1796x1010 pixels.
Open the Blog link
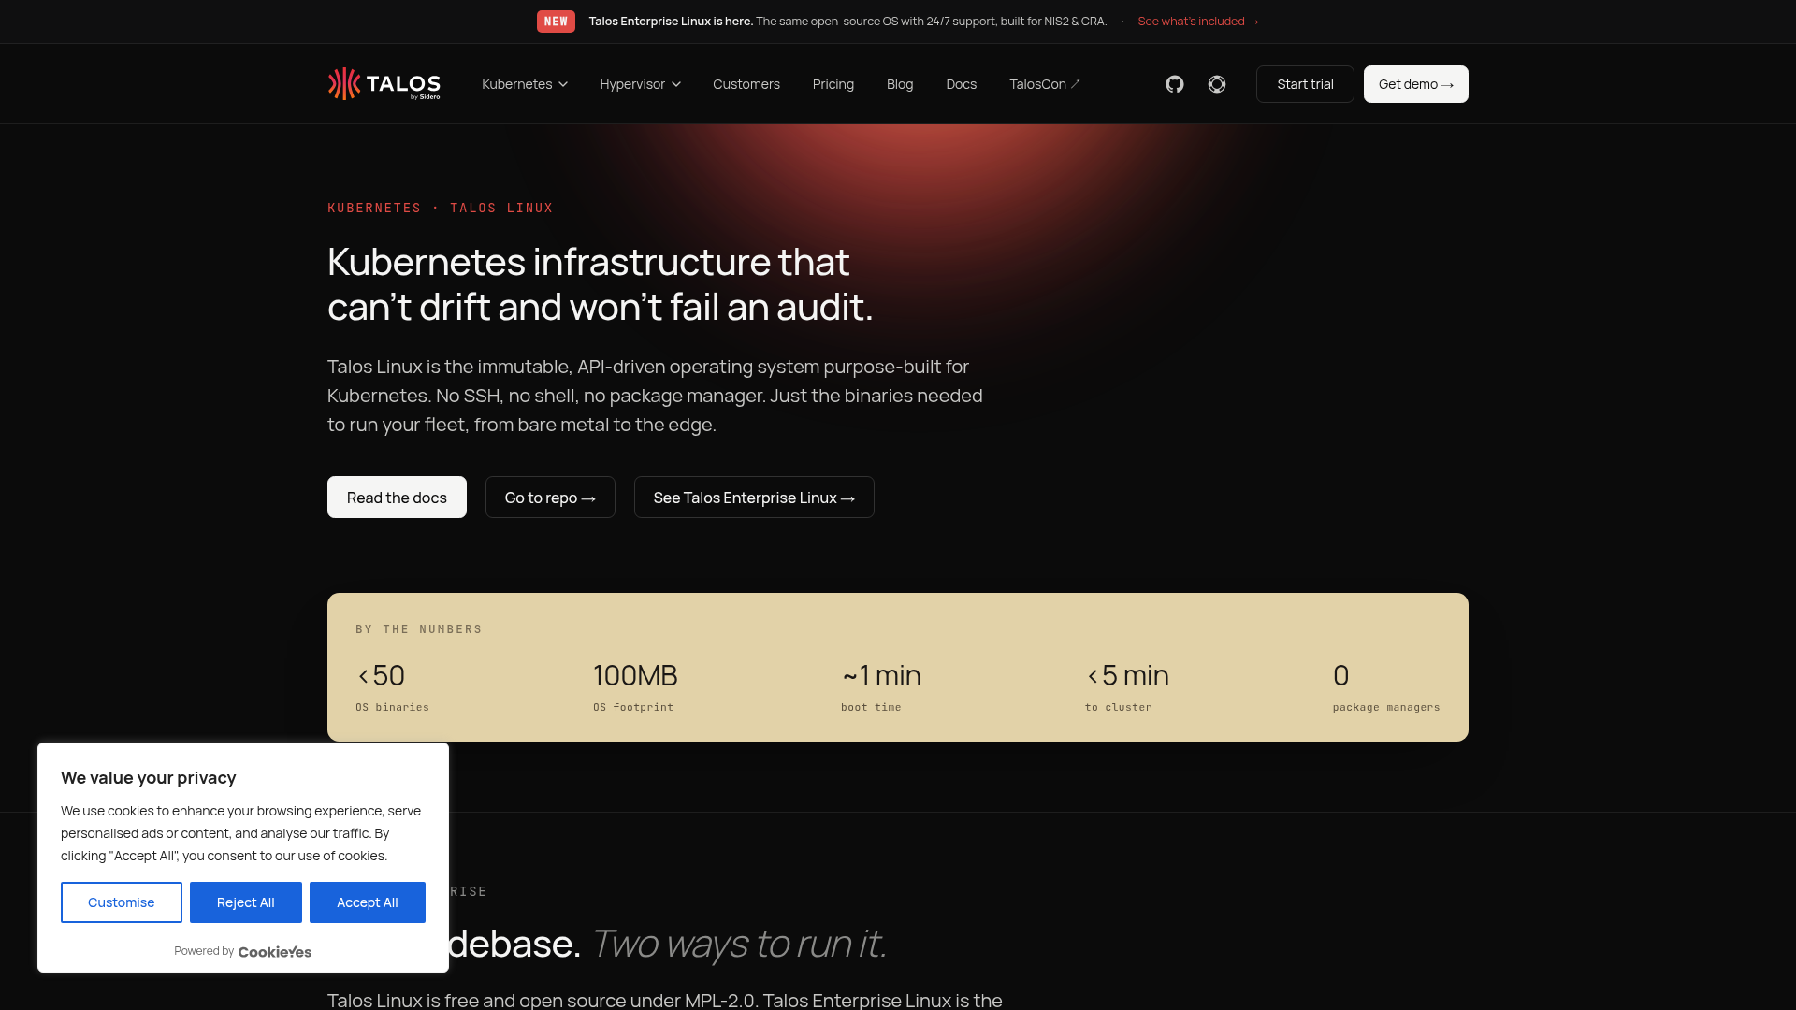tap(900, 84)
